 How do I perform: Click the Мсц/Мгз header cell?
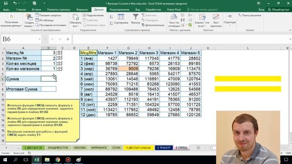(88, 53)
